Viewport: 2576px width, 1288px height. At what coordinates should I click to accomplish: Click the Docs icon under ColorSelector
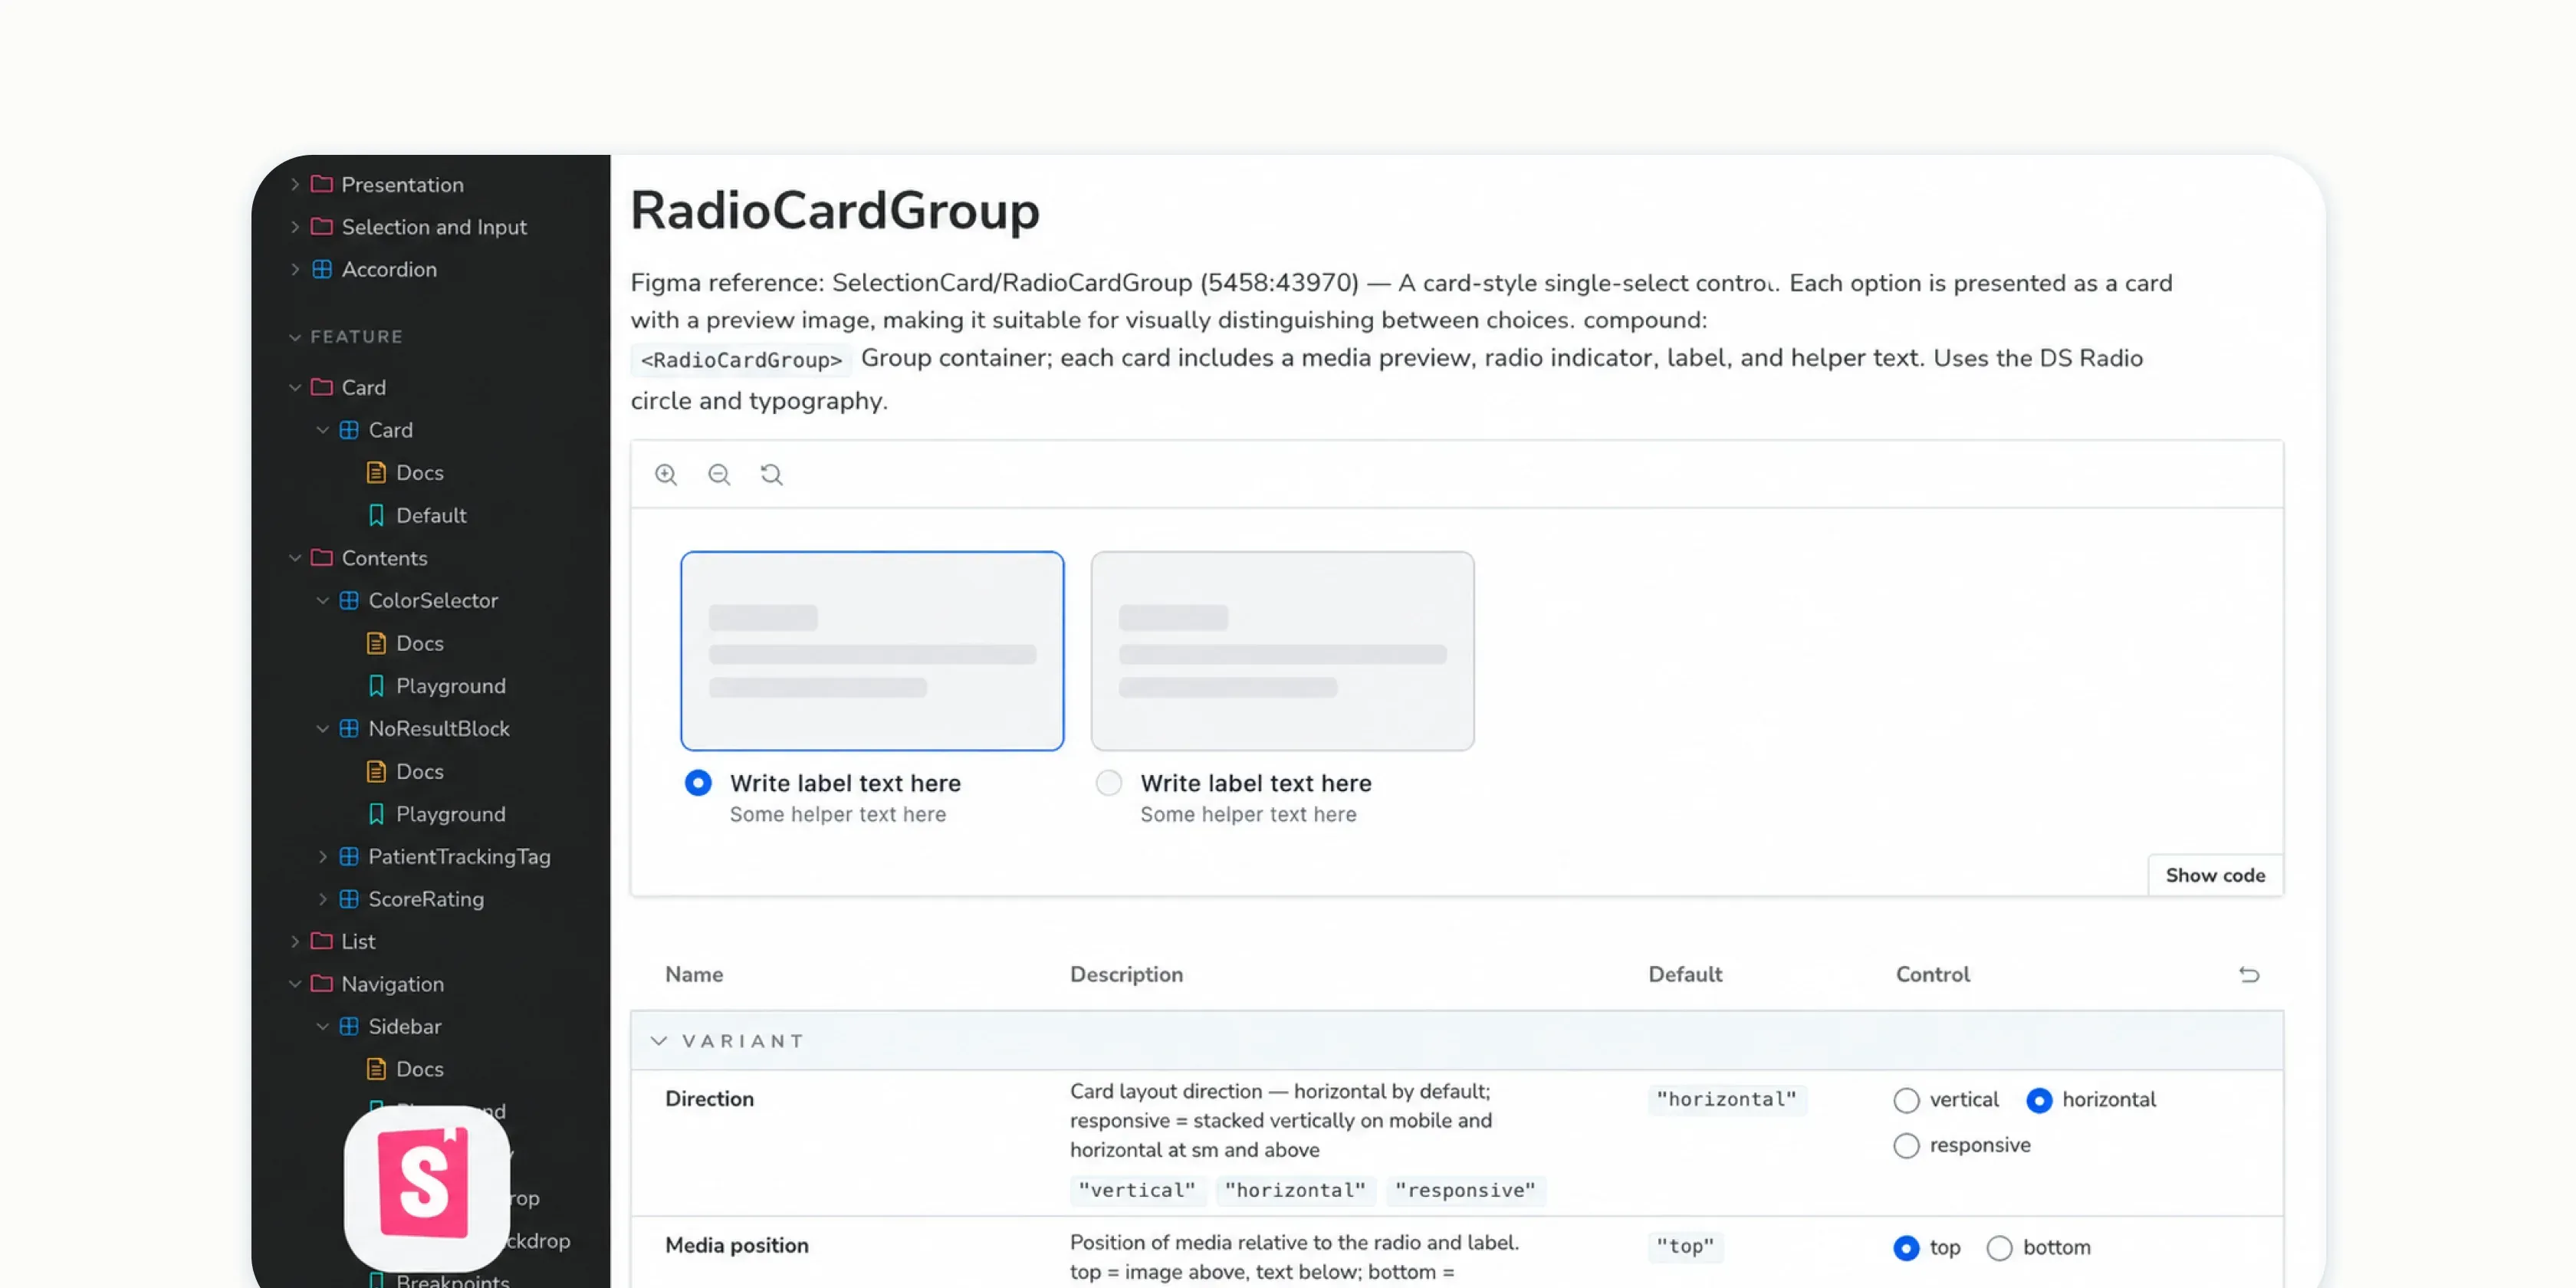pyautogui.click(x=376, y=643)
